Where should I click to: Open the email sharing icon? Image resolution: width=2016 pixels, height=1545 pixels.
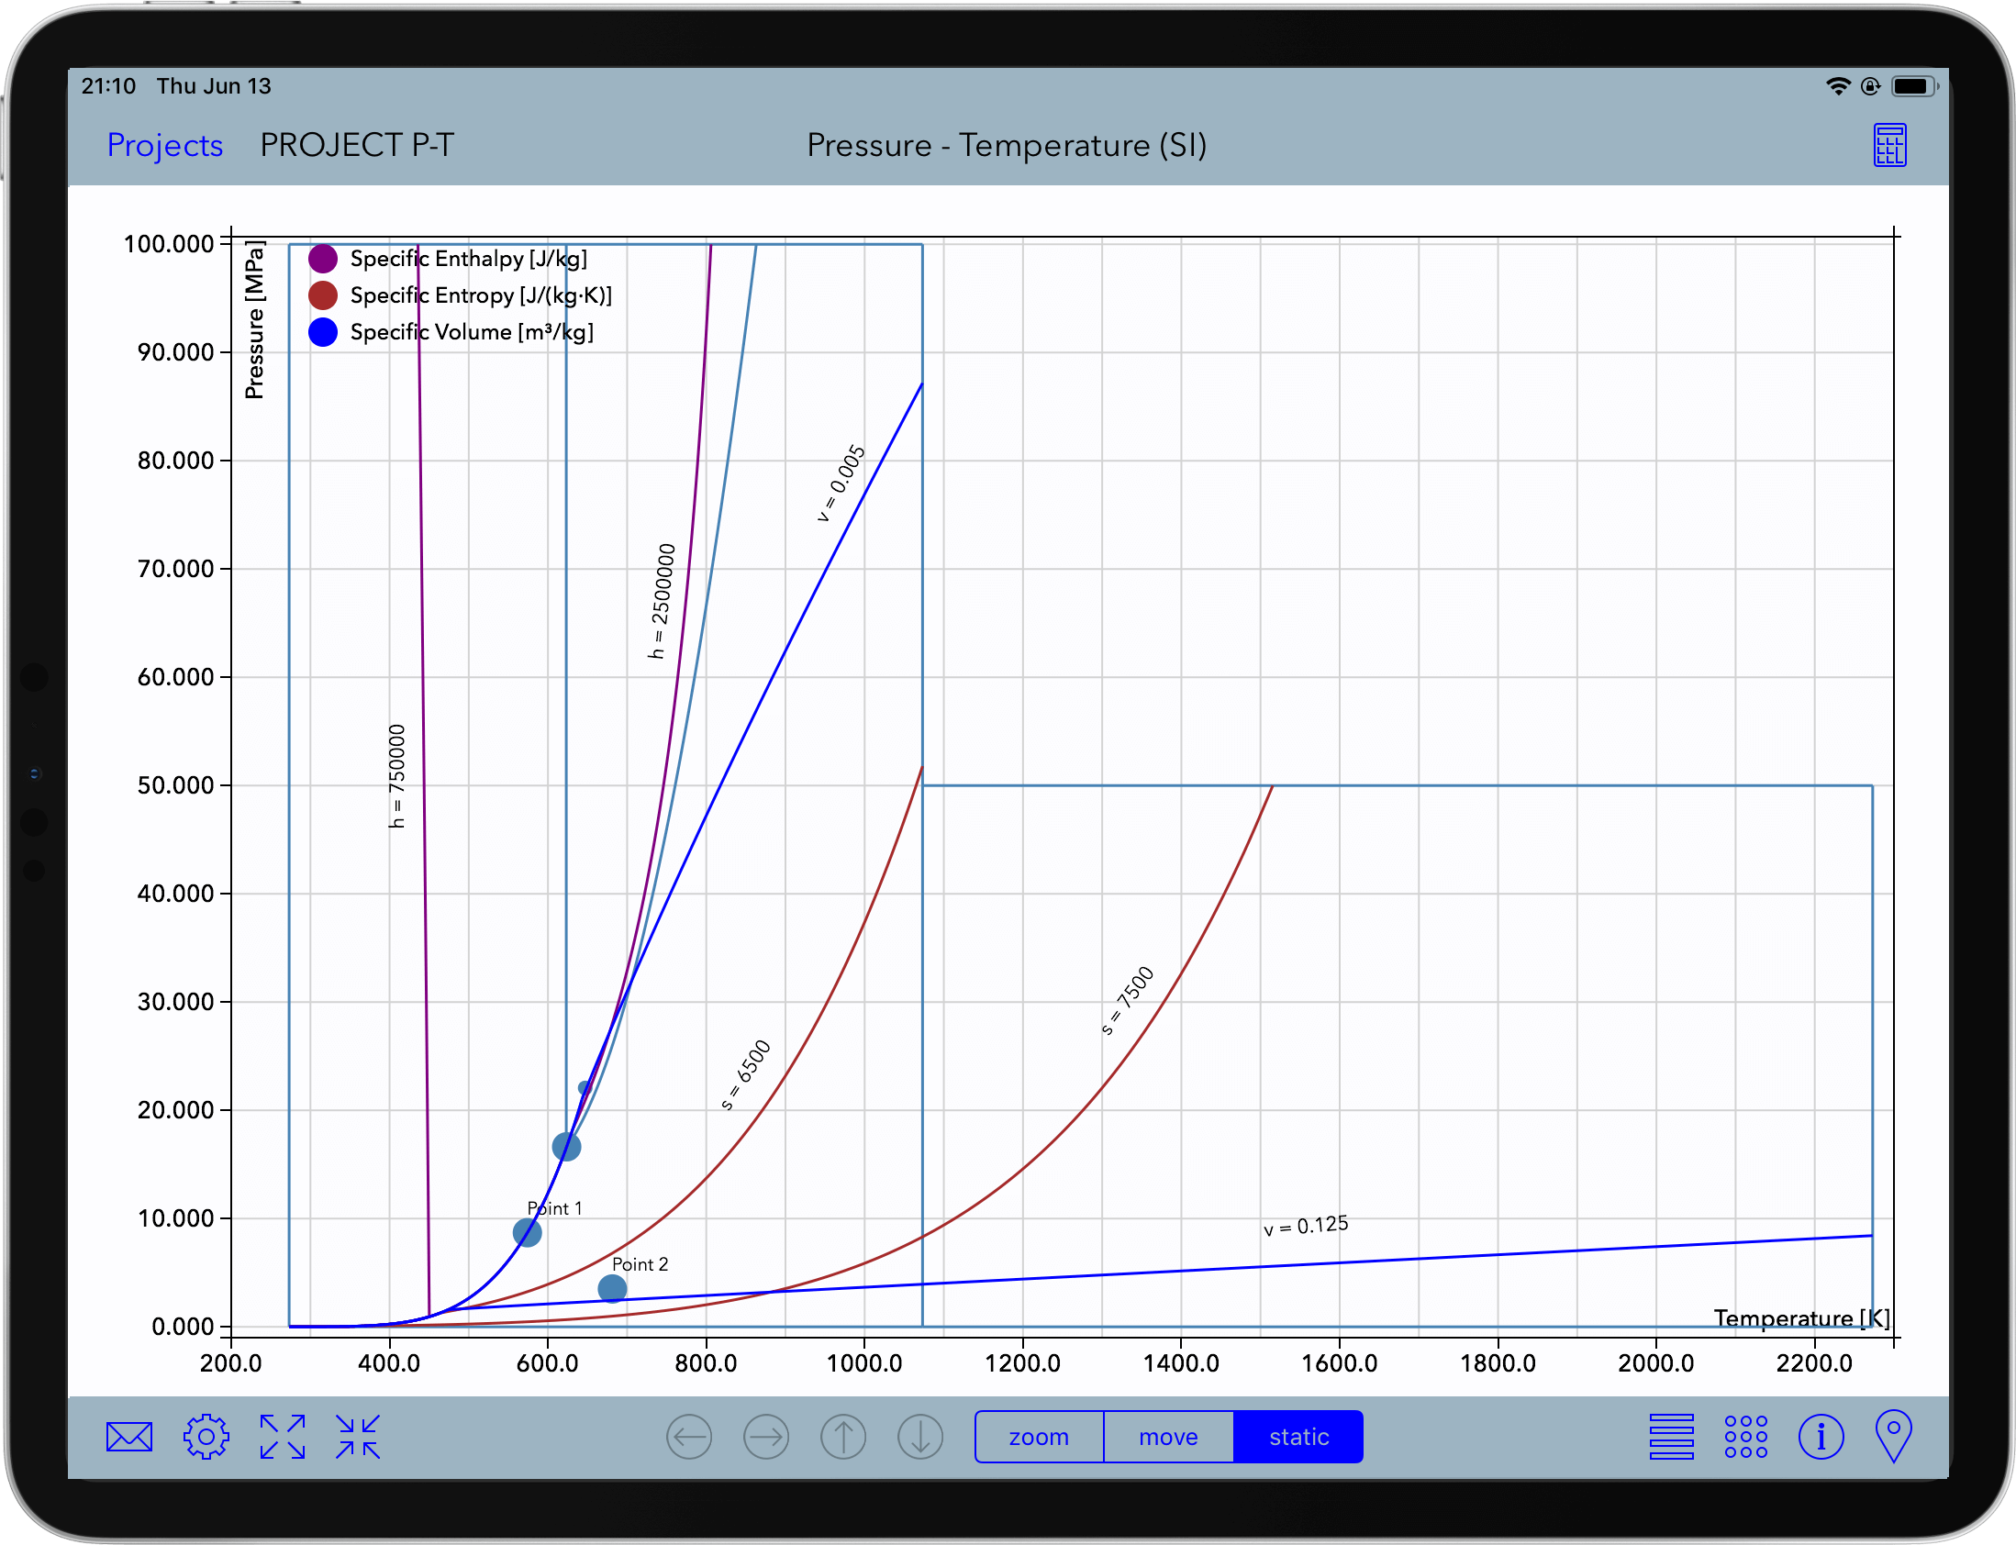click(x=128, y=1436)
